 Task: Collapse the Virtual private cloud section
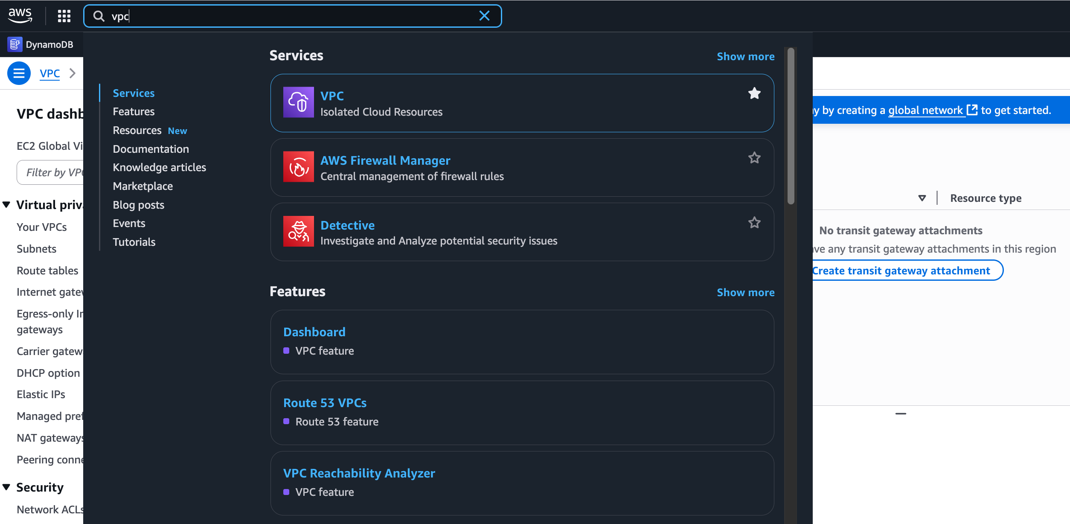coord(7,204)
